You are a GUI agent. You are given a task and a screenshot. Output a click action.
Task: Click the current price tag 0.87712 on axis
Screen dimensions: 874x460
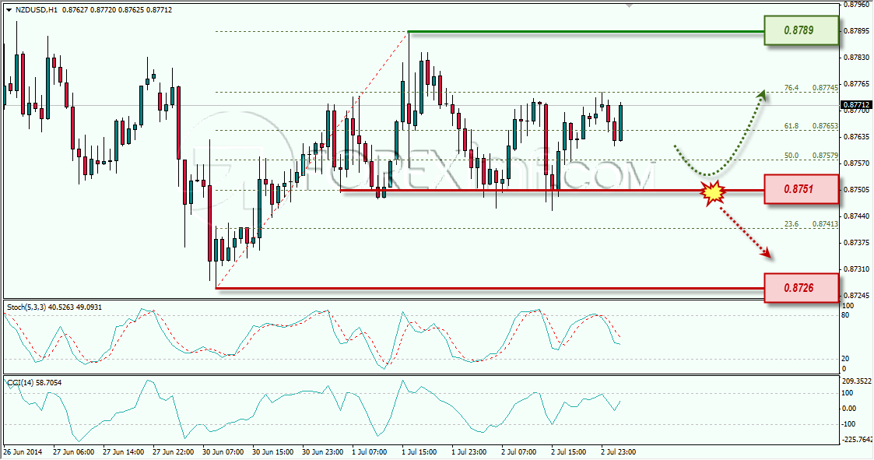[x=856, y=105]
